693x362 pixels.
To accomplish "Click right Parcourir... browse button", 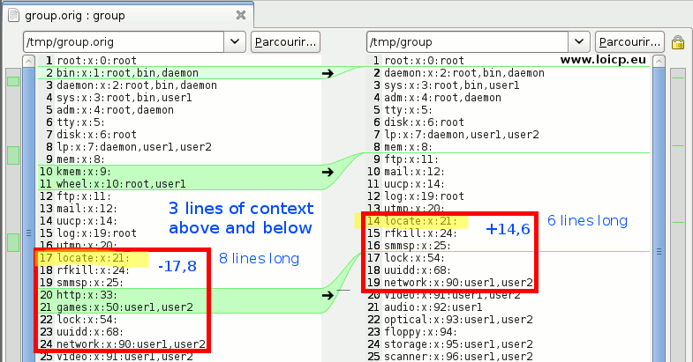I will pyautogui.click(x=629, y=41).
